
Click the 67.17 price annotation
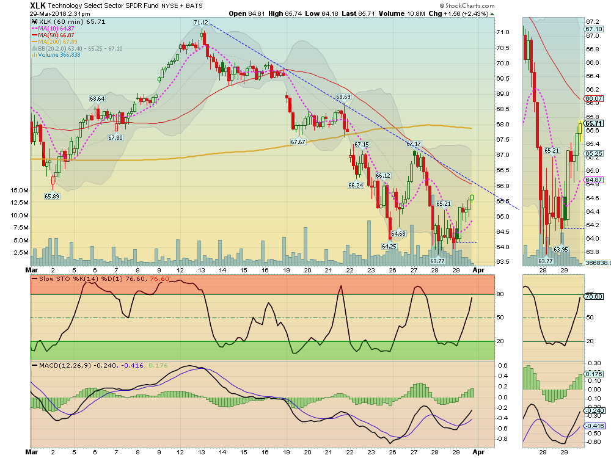click(414, 144)
